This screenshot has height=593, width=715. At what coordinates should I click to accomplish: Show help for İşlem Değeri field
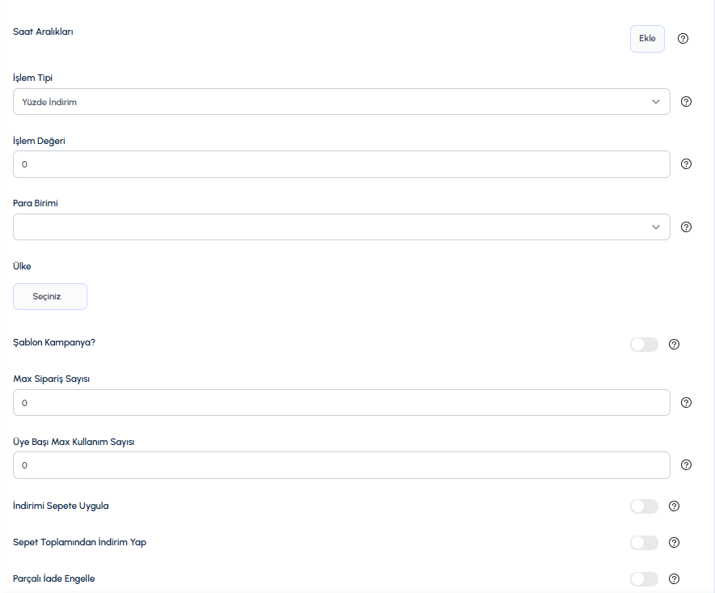686,163
